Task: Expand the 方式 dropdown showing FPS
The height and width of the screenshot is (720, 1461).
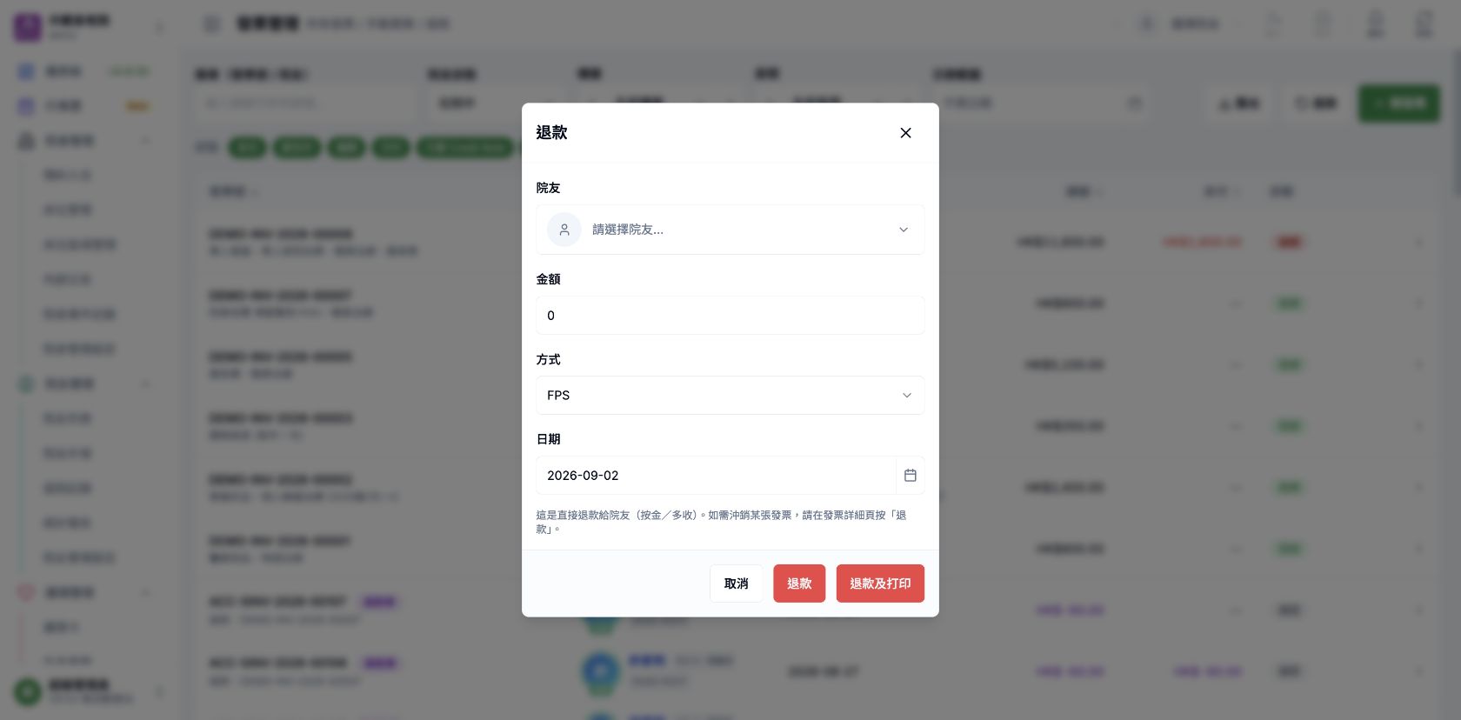Action: tap(730, 396)
